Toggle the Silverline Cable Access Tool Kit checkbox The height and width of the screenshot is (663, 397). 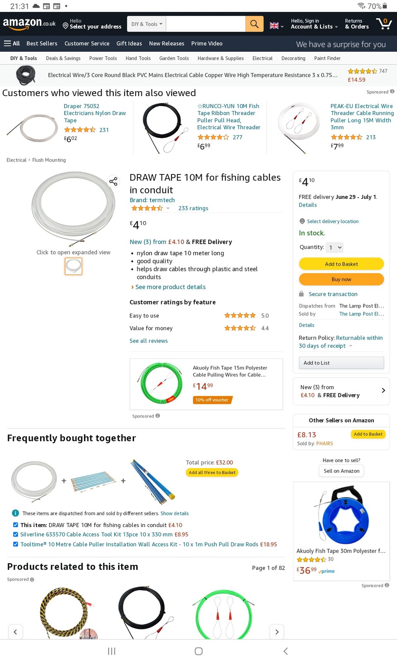(15, 534)
